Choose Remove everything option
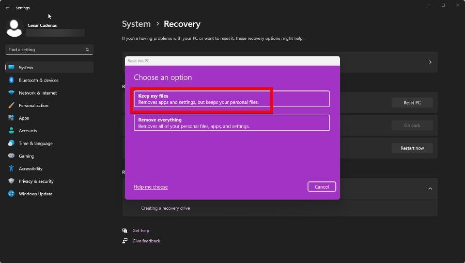The height and width of the screenshot is (263, 465). (231, 123)
